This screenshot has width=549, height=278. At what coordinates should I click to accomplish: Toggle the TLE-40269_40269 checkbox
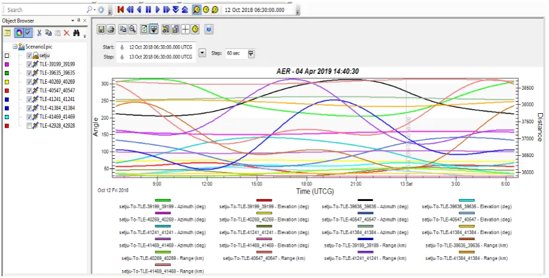(29, 82)
